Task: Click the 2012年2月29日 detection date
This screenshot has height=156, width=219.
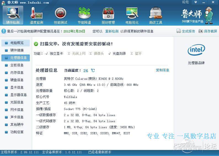Action: [x=74, y=31]
